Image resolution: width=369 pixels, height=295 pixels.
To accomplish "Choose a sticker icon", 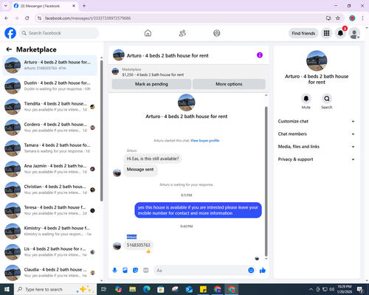I will coord(135,271).
